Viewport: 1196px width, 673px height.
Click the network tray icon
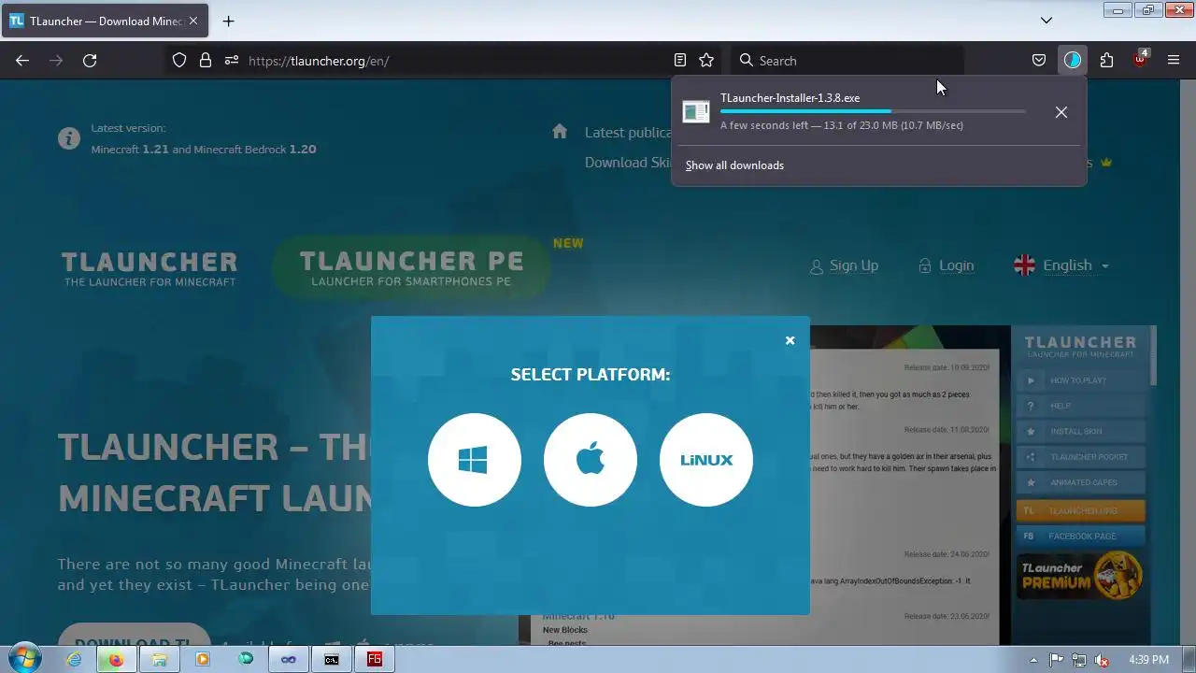1079,660
